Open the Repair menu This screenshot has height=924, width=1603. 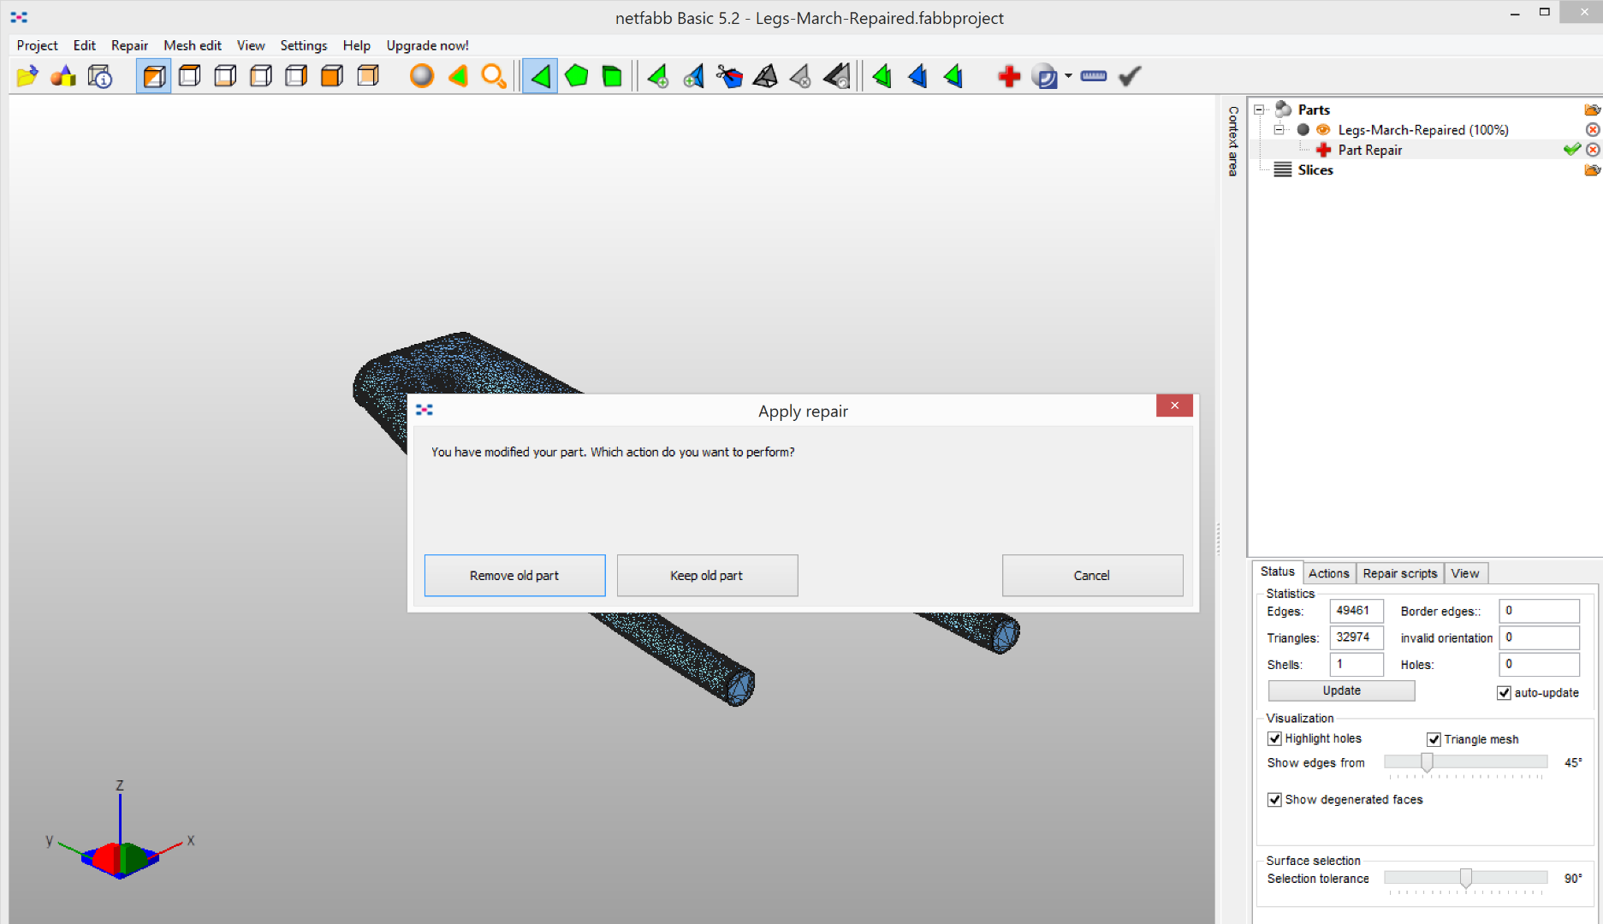coord(129,45)
